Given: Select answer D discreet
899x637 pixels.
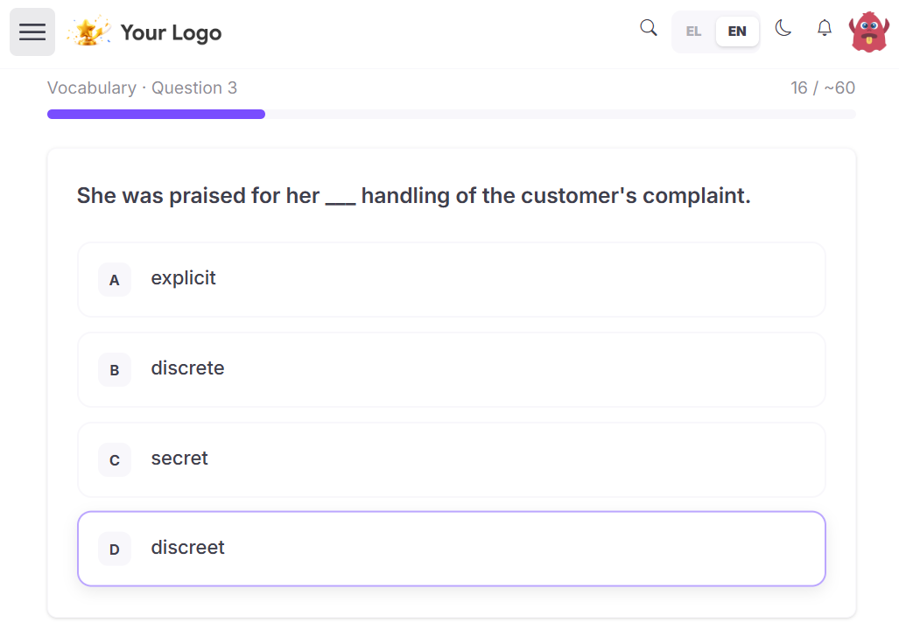Looking at the screenshot, I should point(452,549).
